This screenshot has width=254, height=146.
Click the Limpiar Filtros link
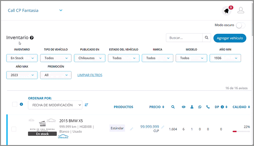click(x=90, y=75)
